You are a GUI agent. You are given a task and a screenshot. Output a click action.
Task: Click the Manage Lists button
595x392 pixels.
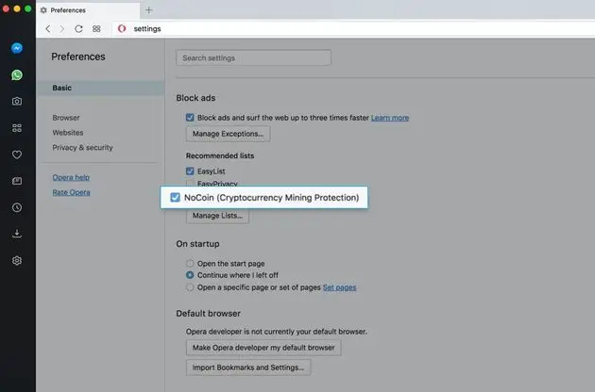click(217, 216)
